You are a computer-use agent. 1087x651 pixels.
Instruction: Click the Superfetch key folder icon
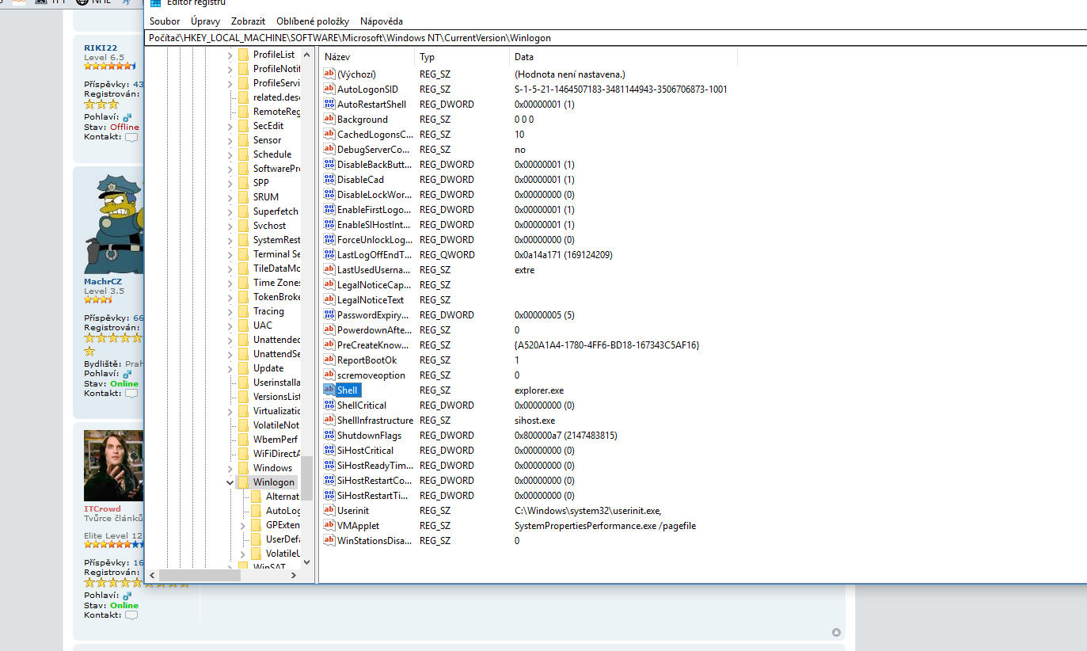pyautogui.click(x=243, y=211)
